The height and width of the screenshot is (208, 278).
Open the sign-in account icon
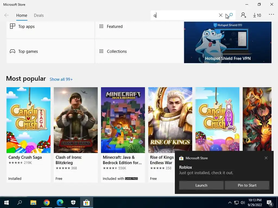coord(244,15)
